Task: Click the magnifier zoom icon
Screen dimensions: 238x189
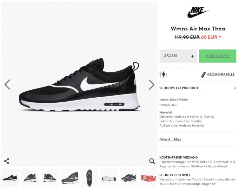Action: [152, 161]
